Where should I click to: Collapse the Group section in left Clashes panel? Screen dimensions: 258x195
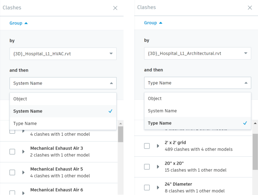click(18, 23)
